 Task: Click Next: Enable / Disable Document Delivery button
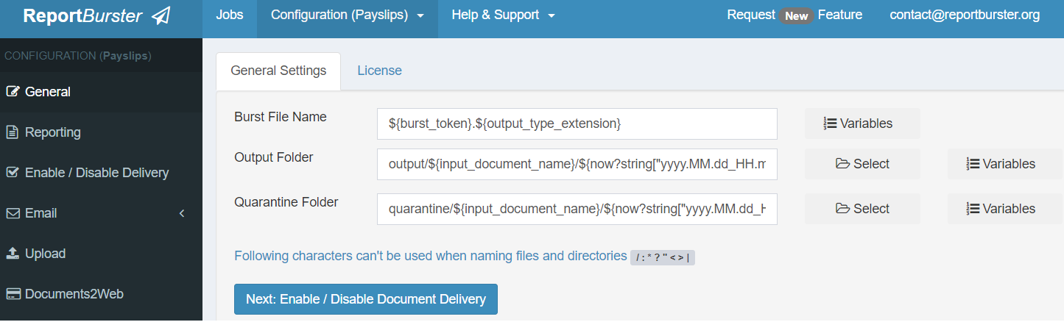[x=365, y=299]
